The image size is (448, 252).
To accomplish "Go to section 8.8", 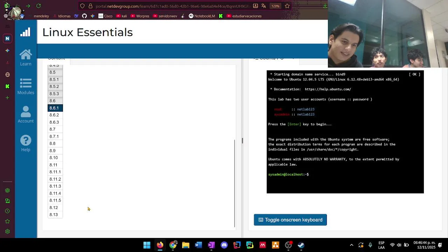I will (55, 143).
